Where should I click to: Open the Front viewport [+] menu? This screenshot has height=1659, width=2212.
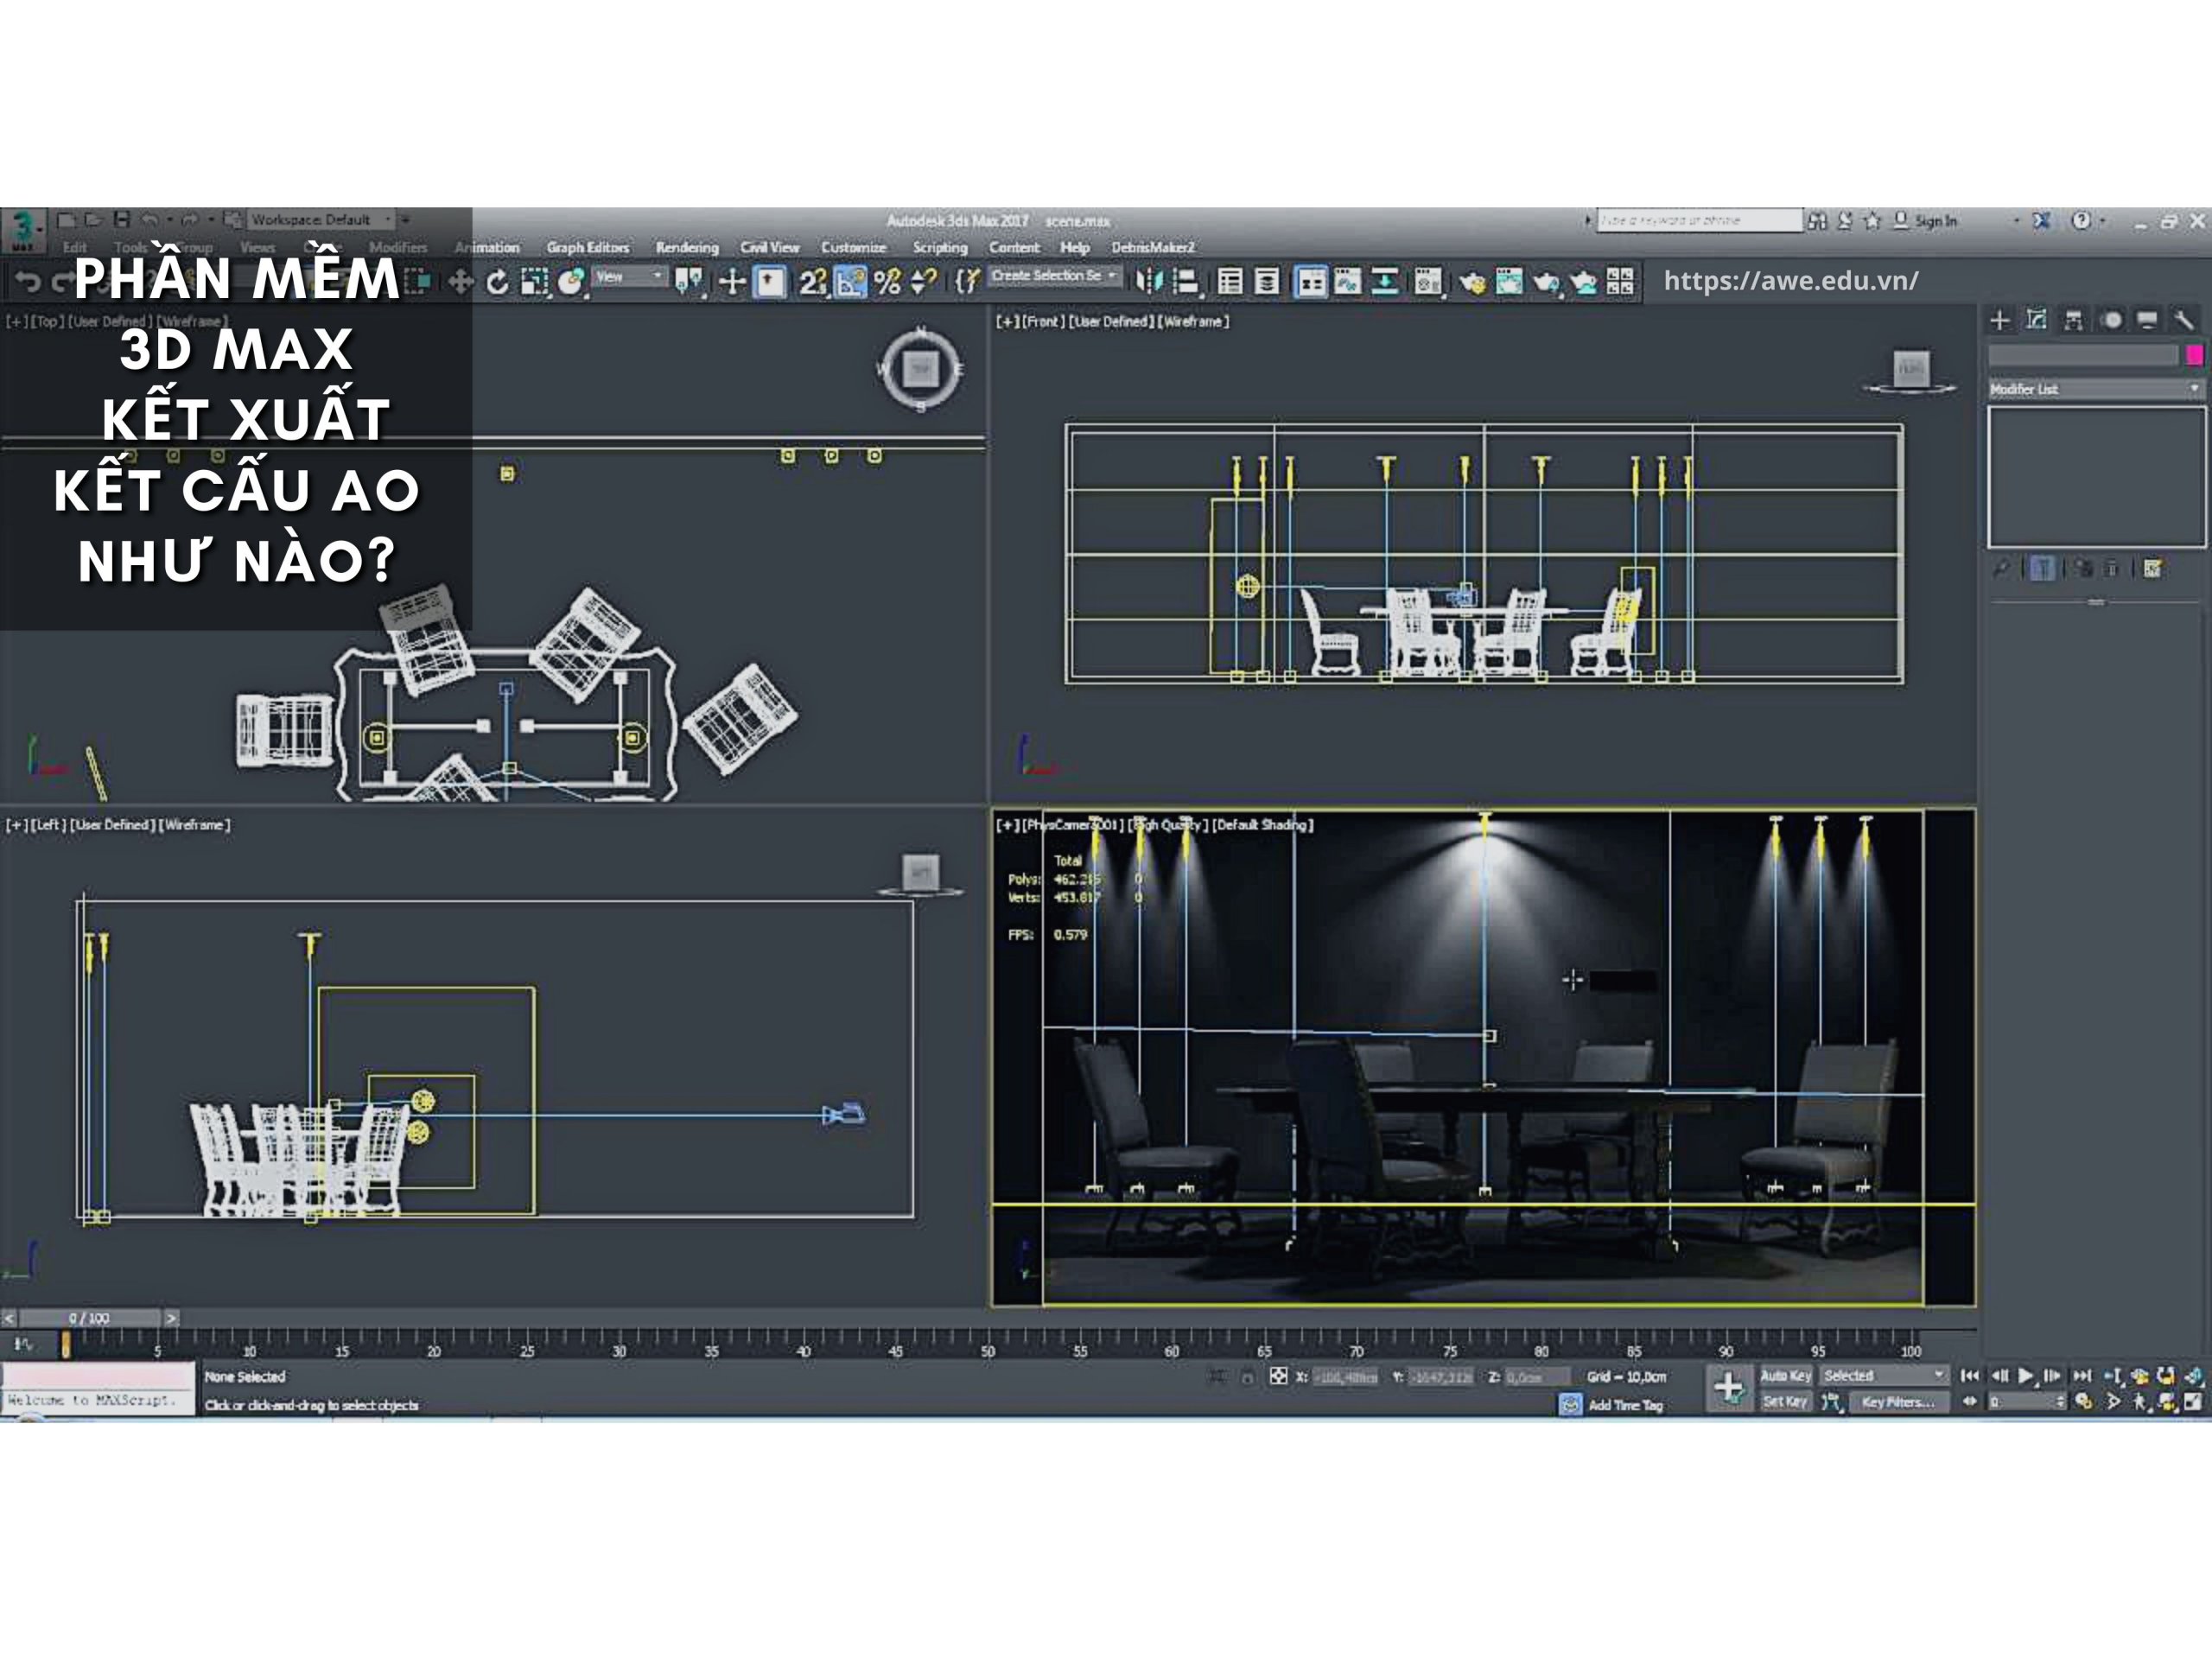(x=1006, y=321)
